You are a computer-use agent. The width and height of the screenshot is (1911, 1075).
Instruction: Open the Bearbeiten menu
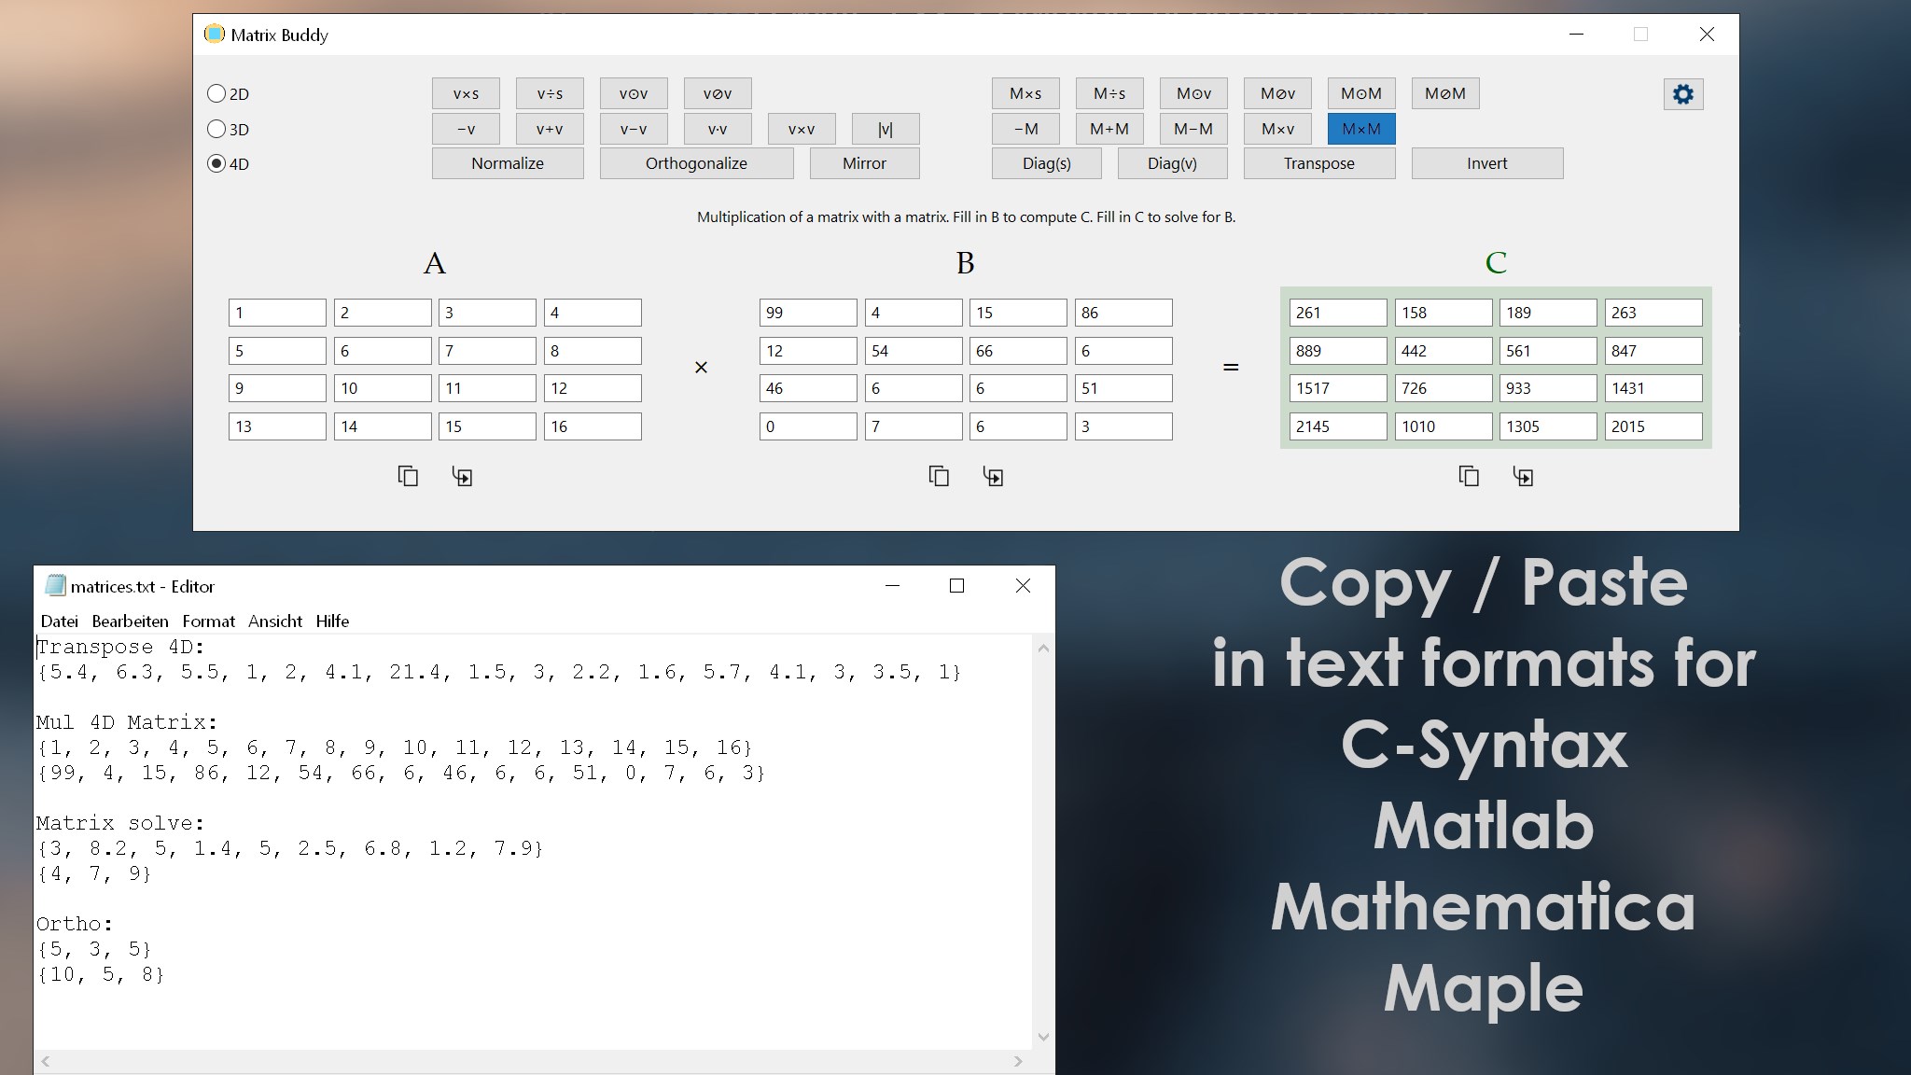coord(130,621)
